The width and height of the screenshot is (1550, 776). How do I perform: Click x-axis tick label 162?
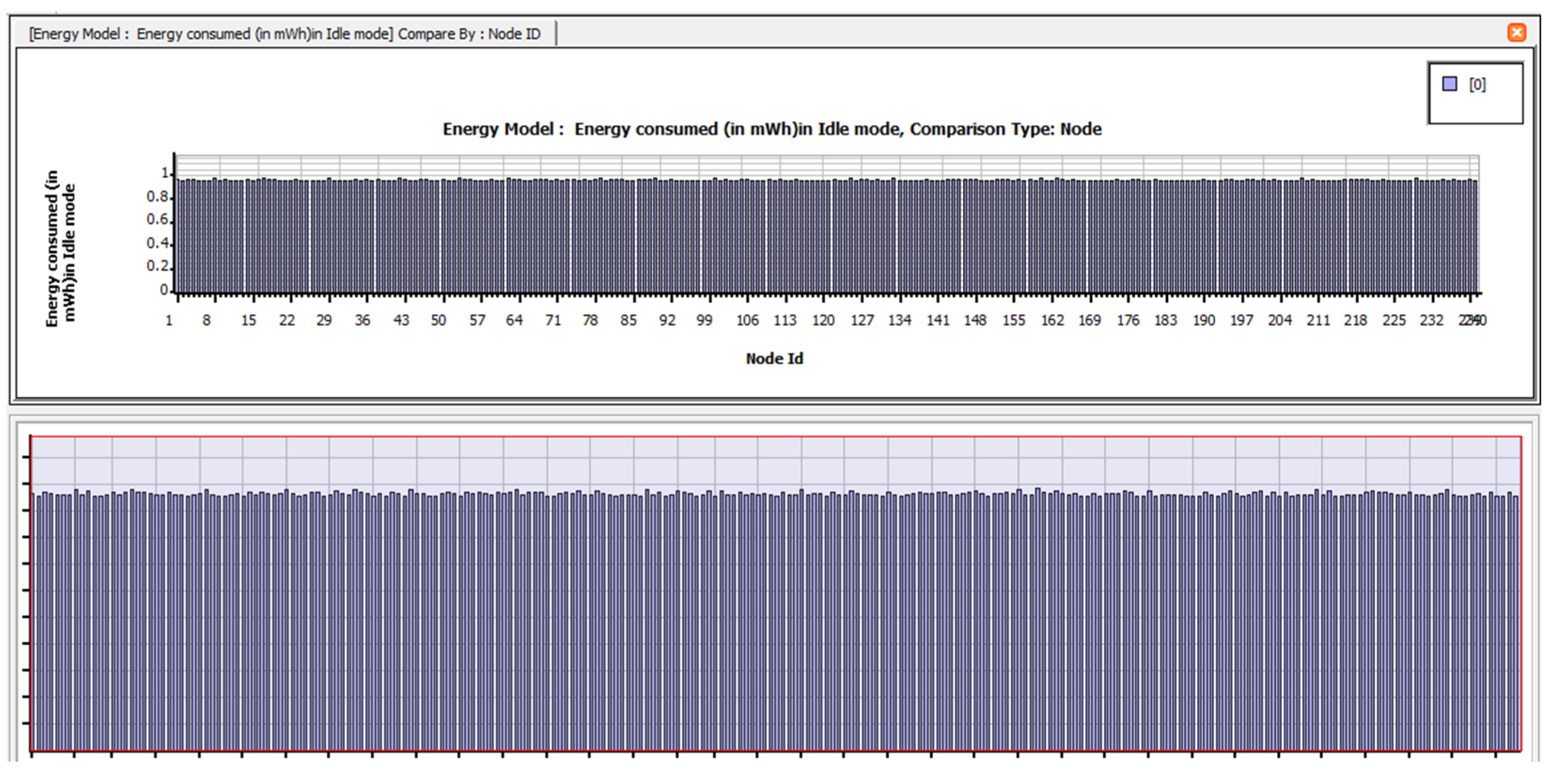pyautogui.click(x=1052, y=320)
